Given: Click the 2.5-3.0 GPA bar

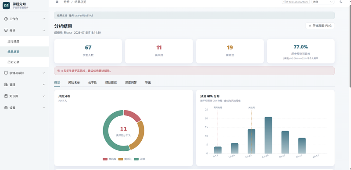Looking at the screenshot, I should coord(268,135).
